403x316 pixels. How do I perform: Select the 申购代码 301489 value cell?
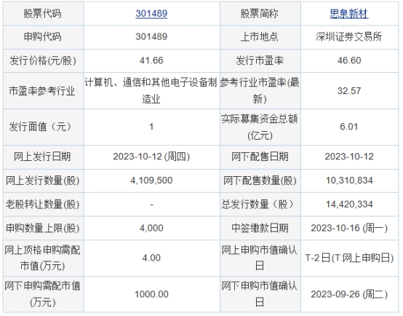151,37
